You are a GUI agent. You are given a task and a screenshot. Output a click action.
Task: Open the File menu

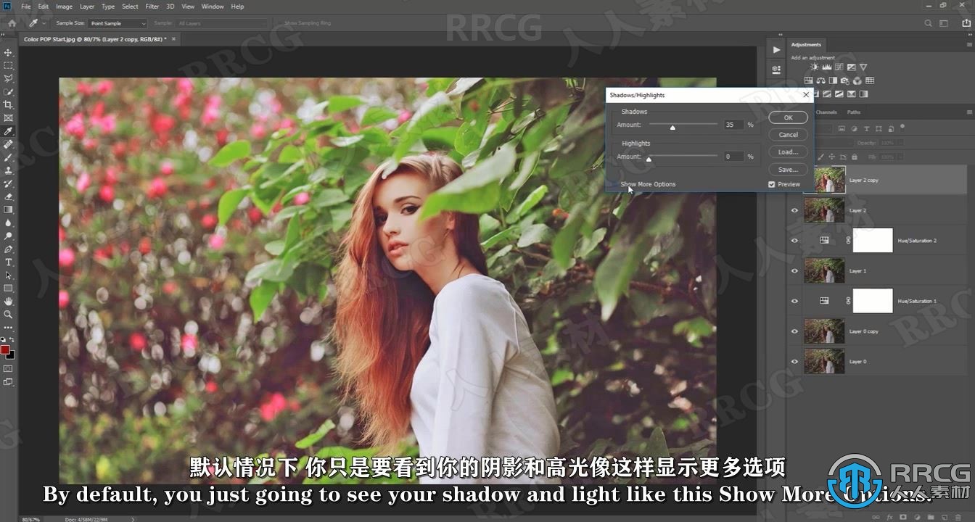pyautogui.click(x=26, y=7)
